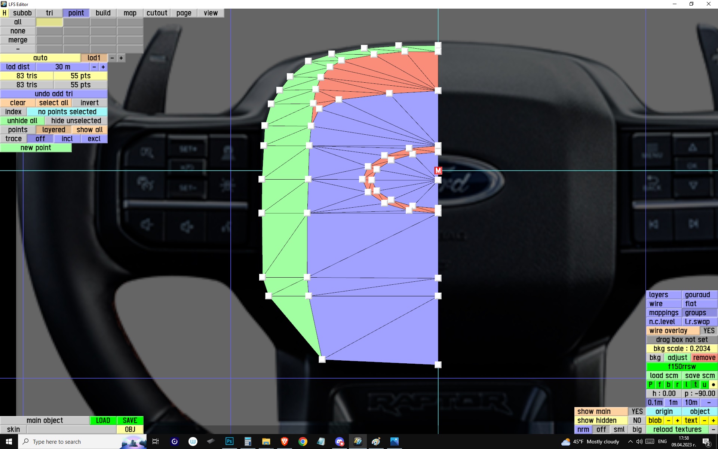718x449 pixels.
Task: Toggle show hidden NO button
Action: click(x=637, y=421)
